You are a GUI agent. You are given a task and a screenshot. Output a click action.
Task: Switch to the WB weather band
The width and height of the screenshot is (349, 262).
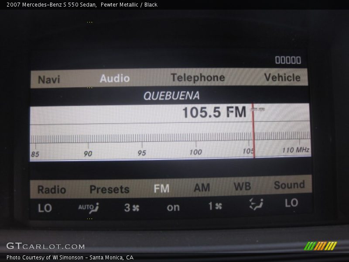coord(242,187)
